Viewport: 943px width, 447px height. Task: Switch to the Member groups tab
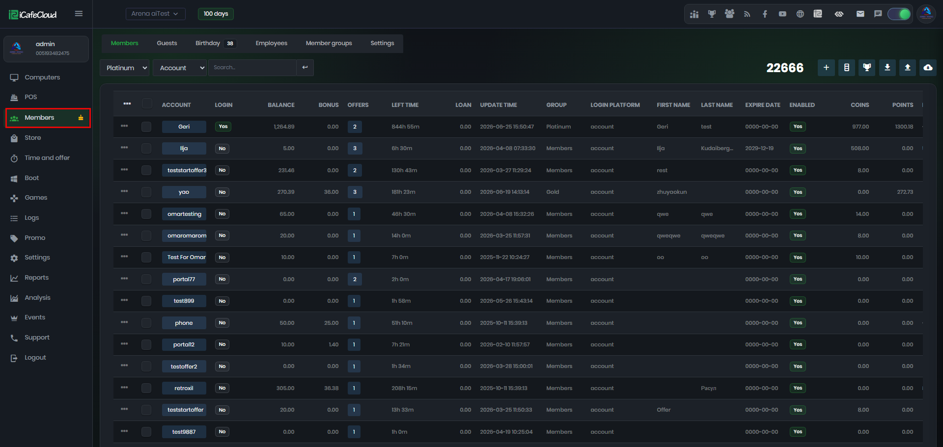(329, 43)
